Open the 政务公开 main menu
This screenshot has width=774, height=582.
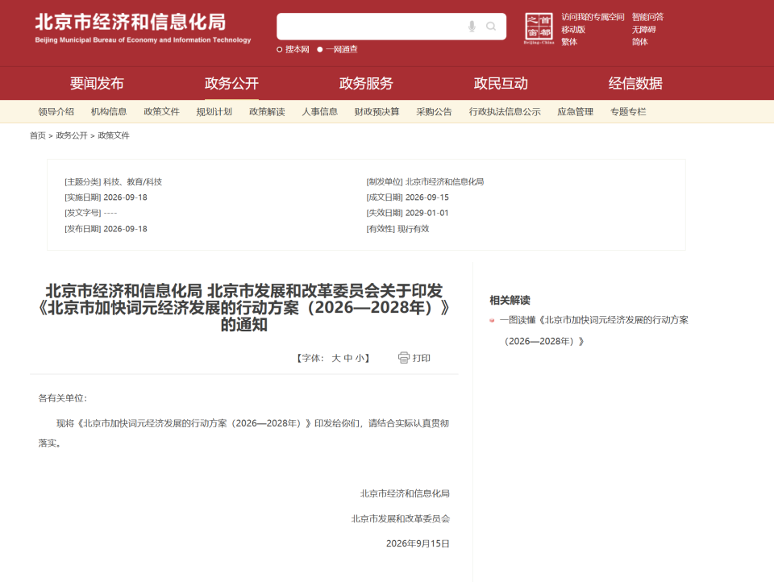click(231, 83)
